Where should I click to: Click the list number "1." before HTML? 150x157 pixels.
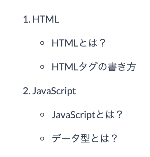click(27, 19)
